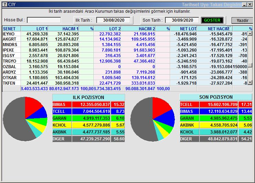Screen dimensions: 255x183
Task: Sort by the LOT 1 column header
Action: tap(34, 29)
